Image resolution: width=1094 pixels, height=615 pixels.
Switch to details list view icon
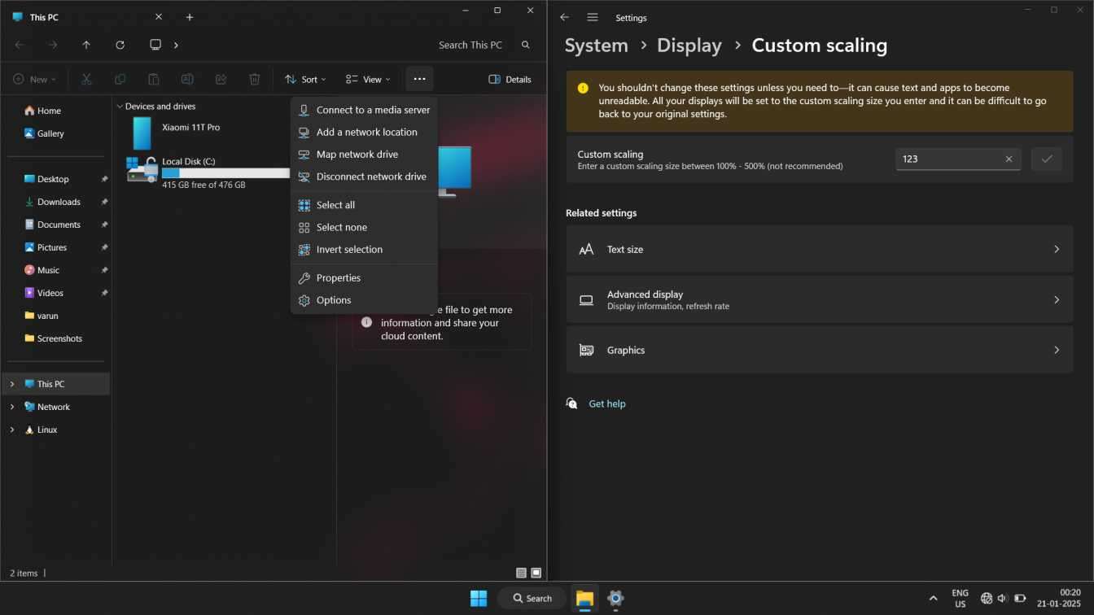click(x=521, y=573)
